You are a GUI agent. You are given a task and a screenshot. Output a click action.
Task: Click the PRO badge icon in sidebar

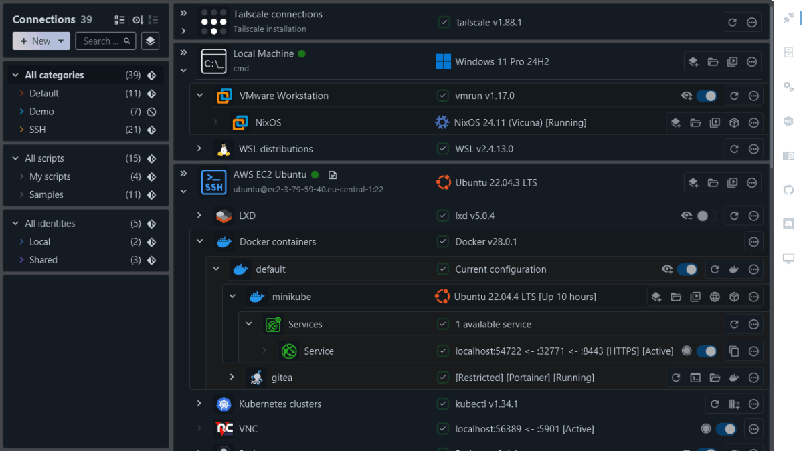click(788, 121)
